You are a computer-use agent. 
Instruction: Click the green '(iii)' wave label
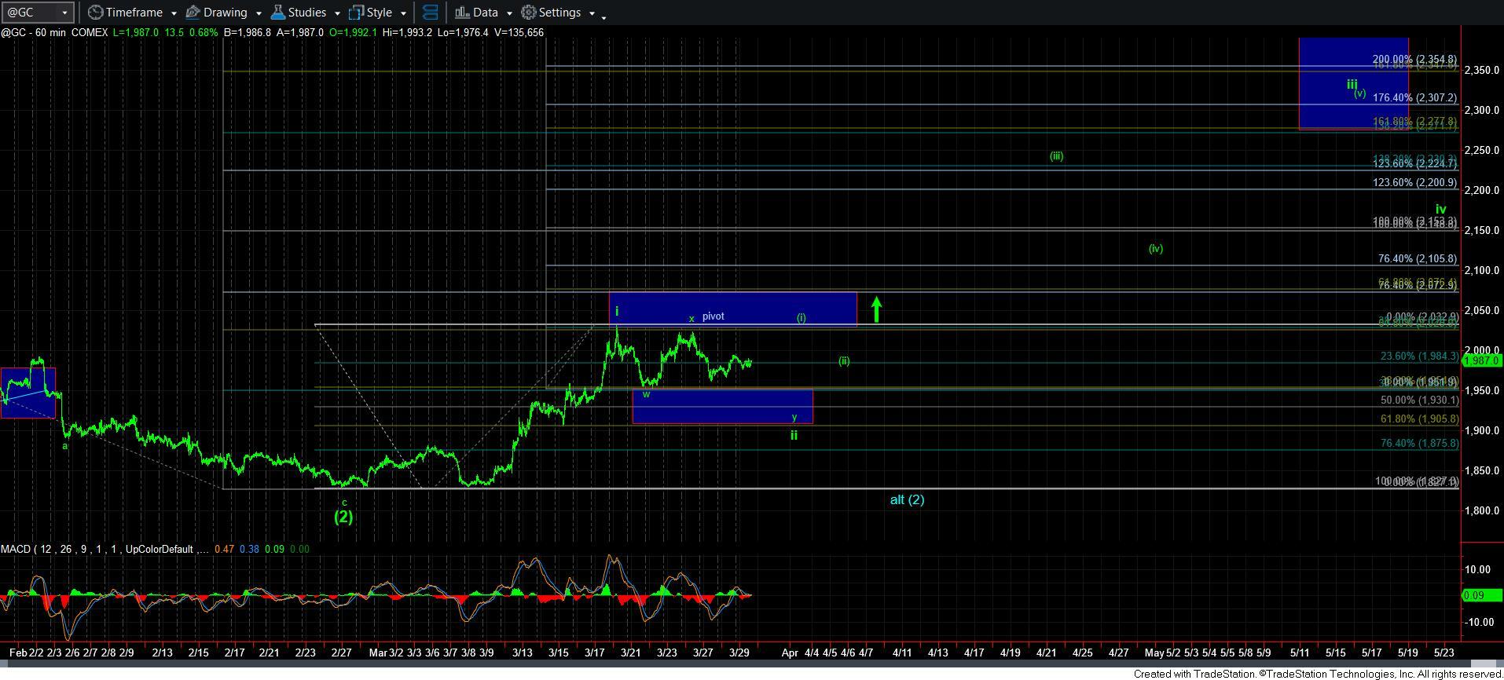pyautogui.click(x=1056, y=156)
